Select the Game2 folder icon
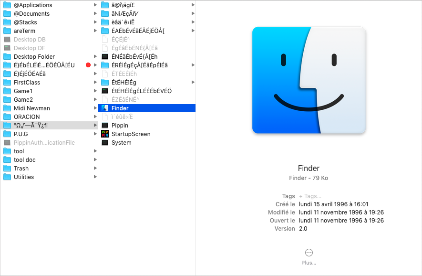422x276 pixels. point(7,100)
